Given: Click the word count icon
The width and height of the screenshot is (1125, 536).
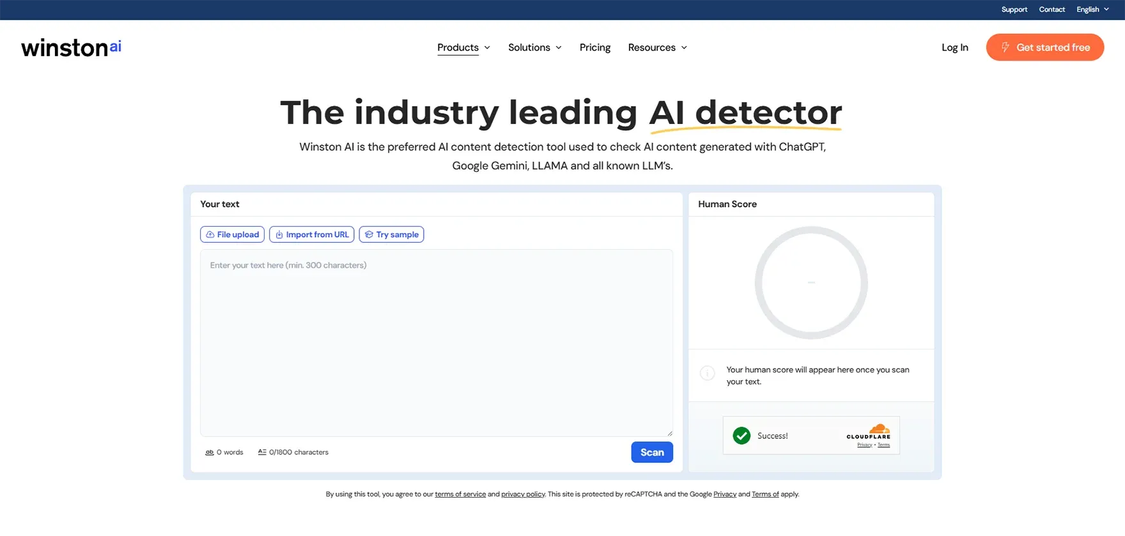Looking at the screenshot, I should 209,452.
